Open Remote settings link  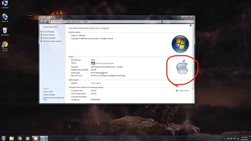click(x=49, y=35)
